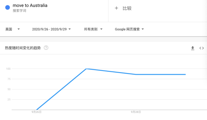Click the chart peak at 100
This screenshot has width=207, height=120.
(86, 69)
